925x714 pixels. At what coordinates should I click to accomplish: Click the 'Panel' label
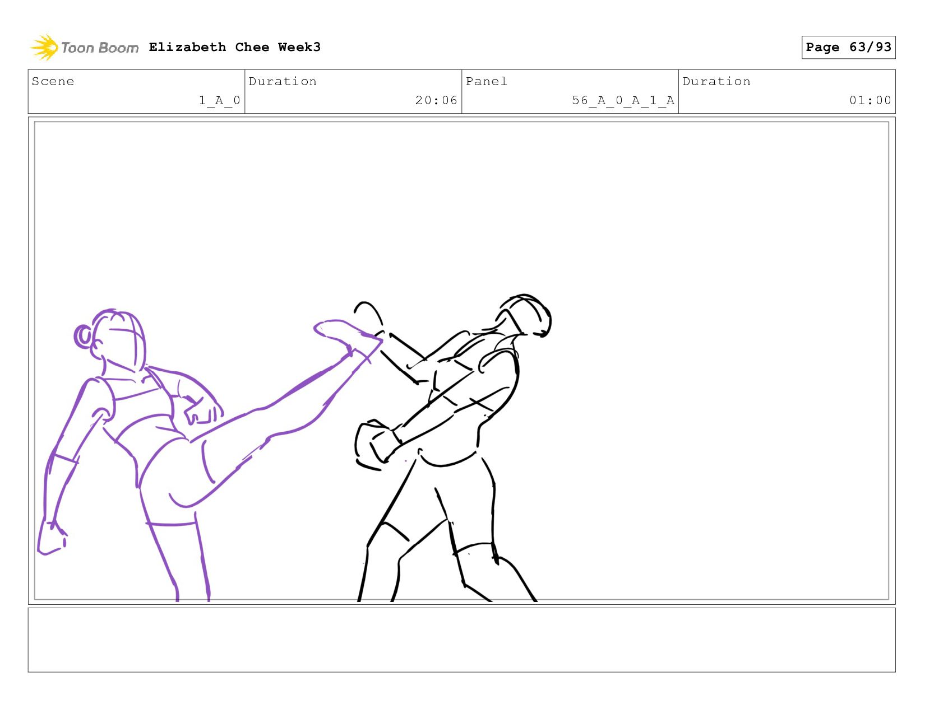pos(487,81)
